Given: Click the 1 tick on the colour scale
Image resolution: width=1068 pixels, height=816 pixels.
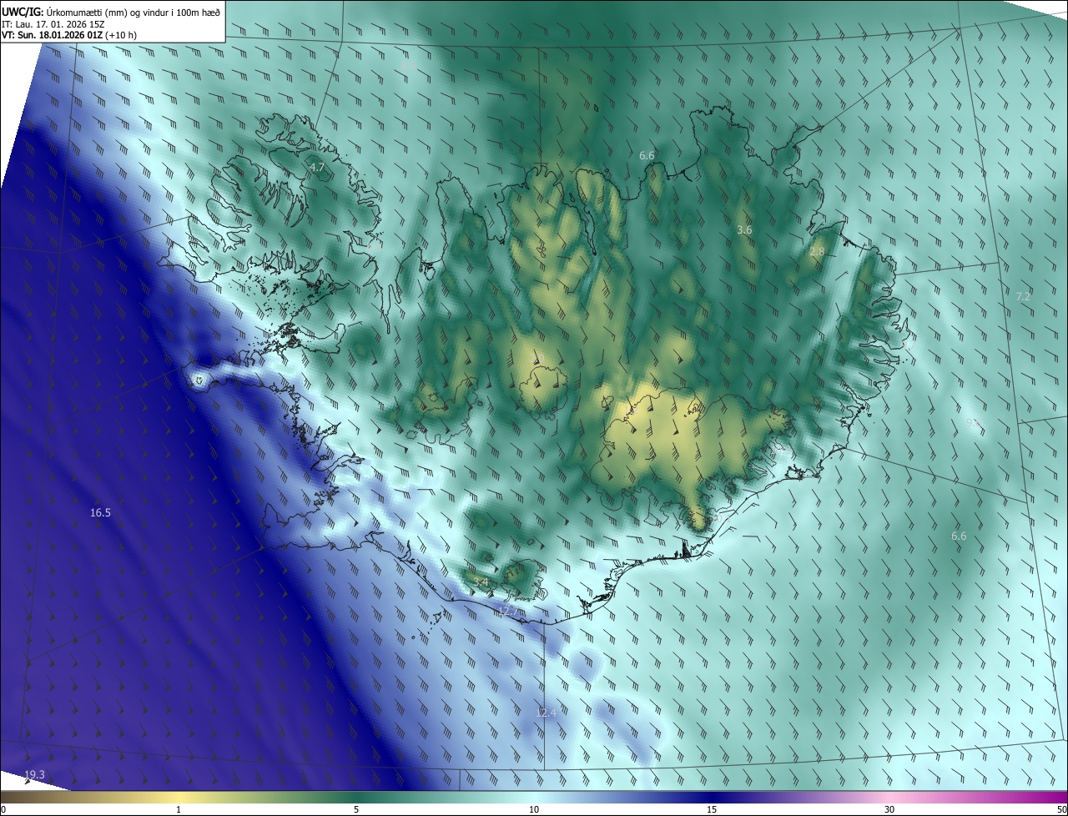Looking at the screenshot, I should [x=179, y=809].
